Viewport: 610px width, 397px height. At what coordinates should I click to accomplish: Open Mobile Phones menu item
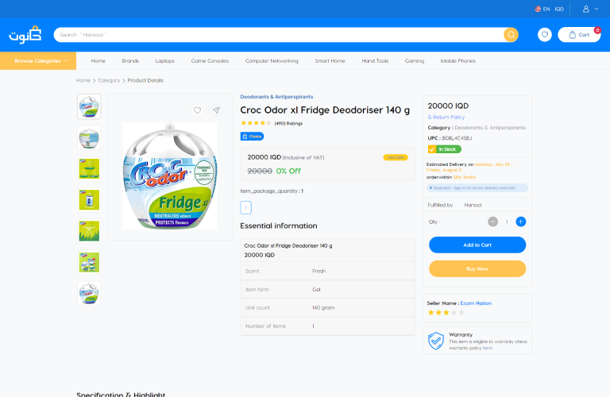457,60
